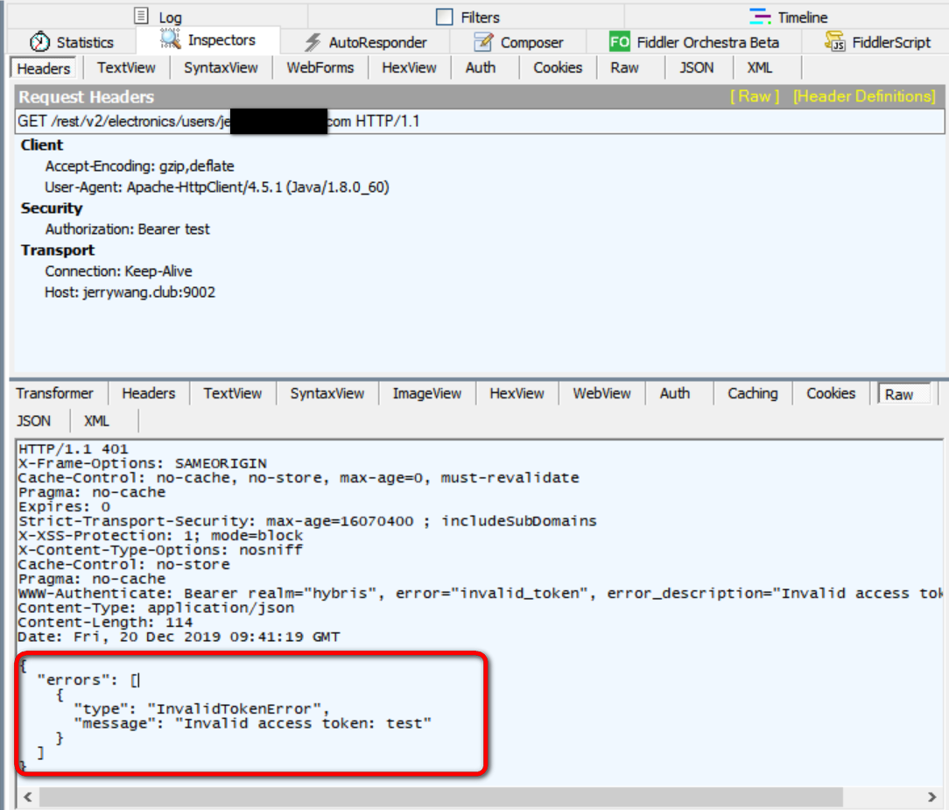Click the GET request line field

[x=480, y=122]
